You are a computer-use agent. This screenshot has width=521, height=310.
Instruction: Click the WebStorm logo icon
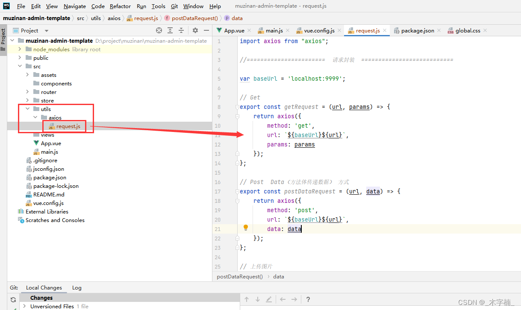pyautogui.click(x=6, y=6)
